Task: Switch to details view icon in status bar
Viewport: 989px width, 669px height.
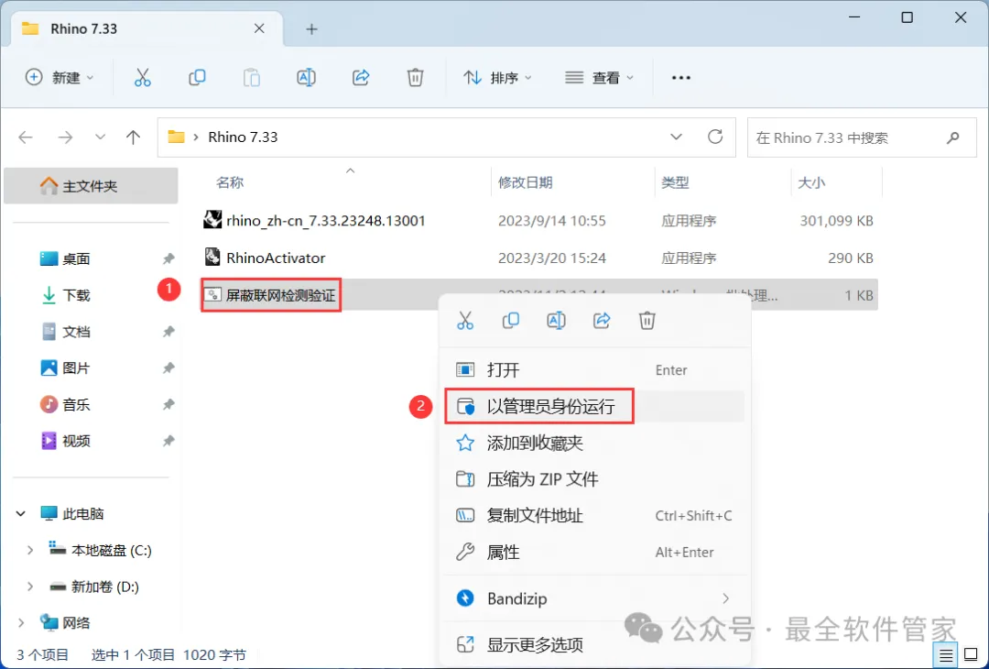Action: click(946, 656)
